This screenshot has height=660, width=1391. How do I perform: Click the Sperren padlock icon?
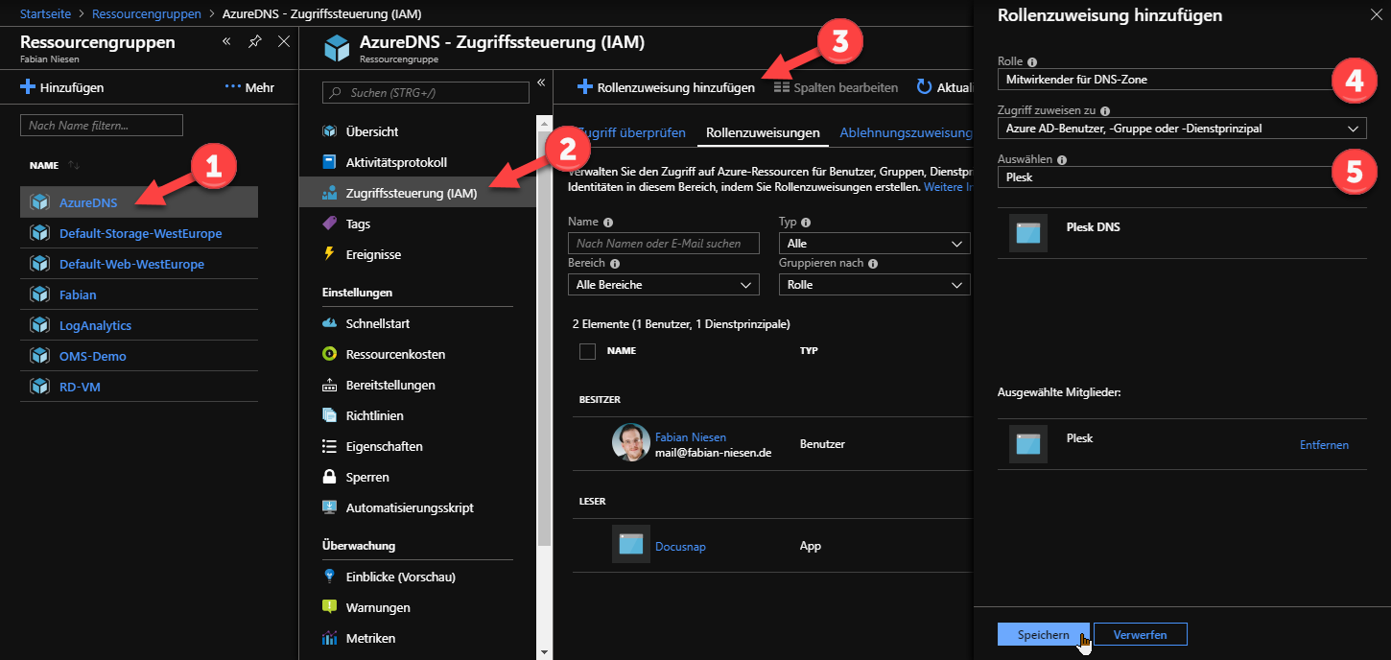click(x=330, y=477)
